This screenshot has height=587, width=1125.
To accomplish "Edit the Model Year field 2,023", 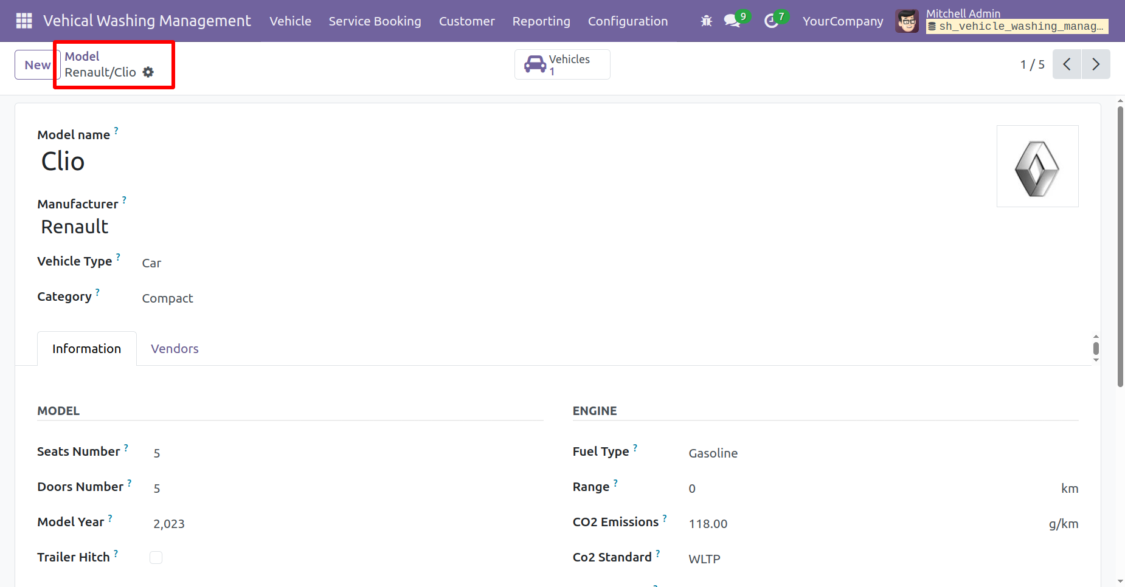I will [x=169, y=524].
